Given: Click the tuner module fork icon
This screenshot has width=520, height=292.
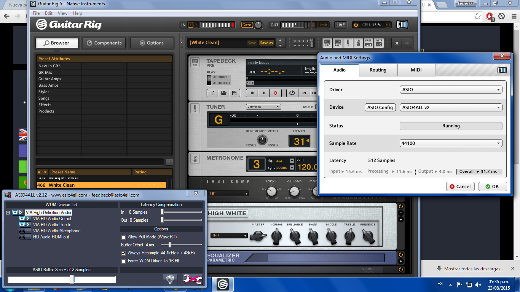Looking at the screenshot, I should point(195,108).
